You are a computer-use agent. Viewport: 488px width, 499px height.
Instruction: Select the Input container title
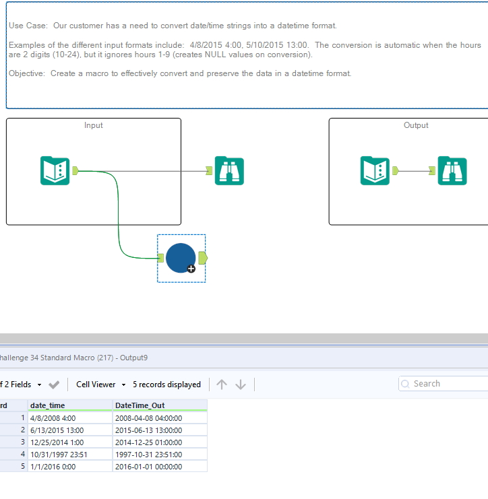93,125
